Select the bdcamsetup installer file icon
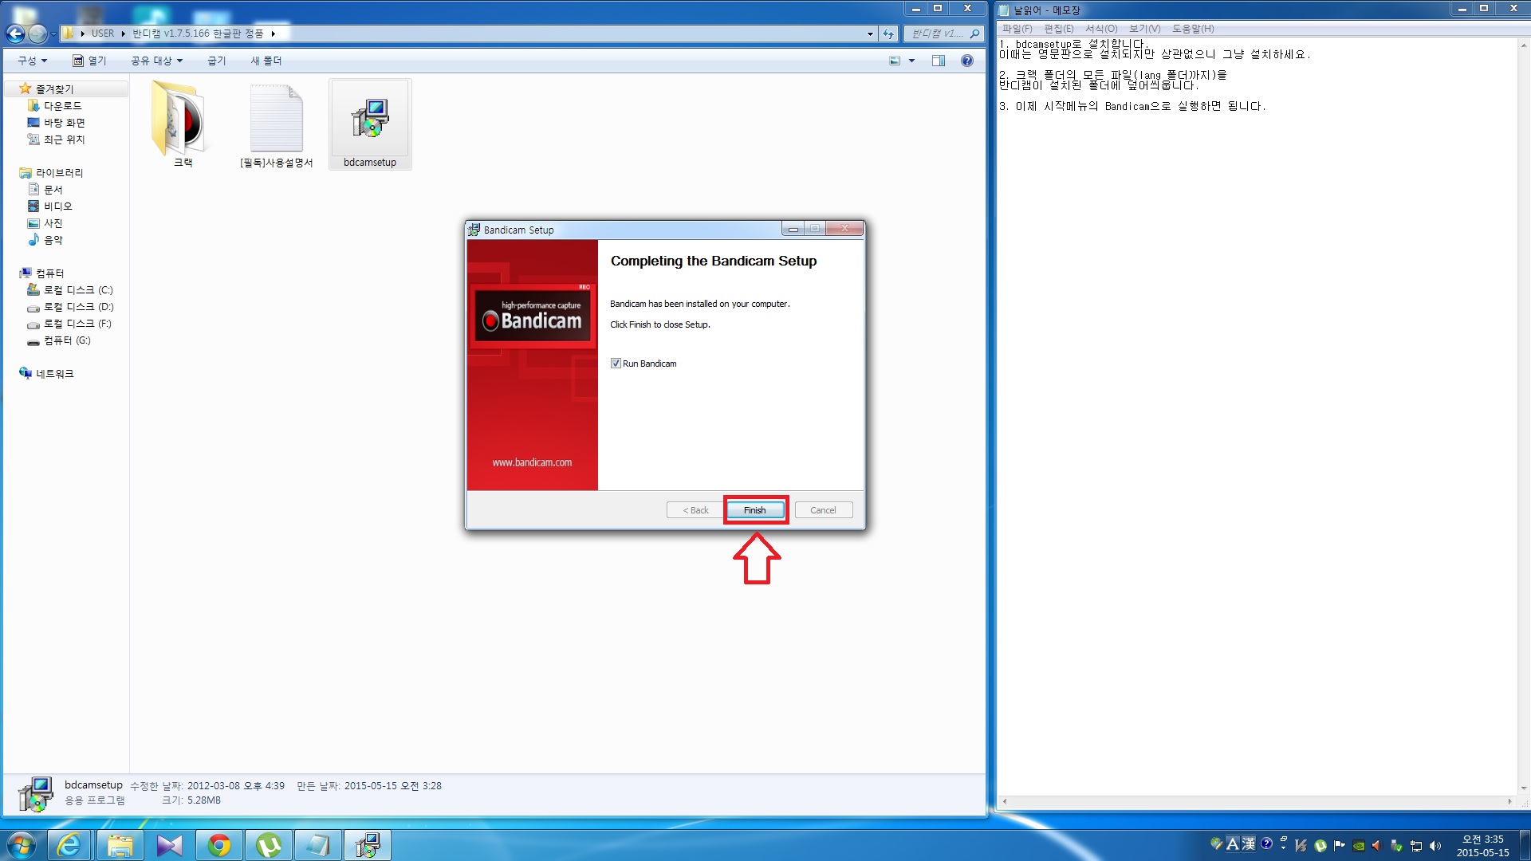The image size is (1531, 861). pos(370,124)
